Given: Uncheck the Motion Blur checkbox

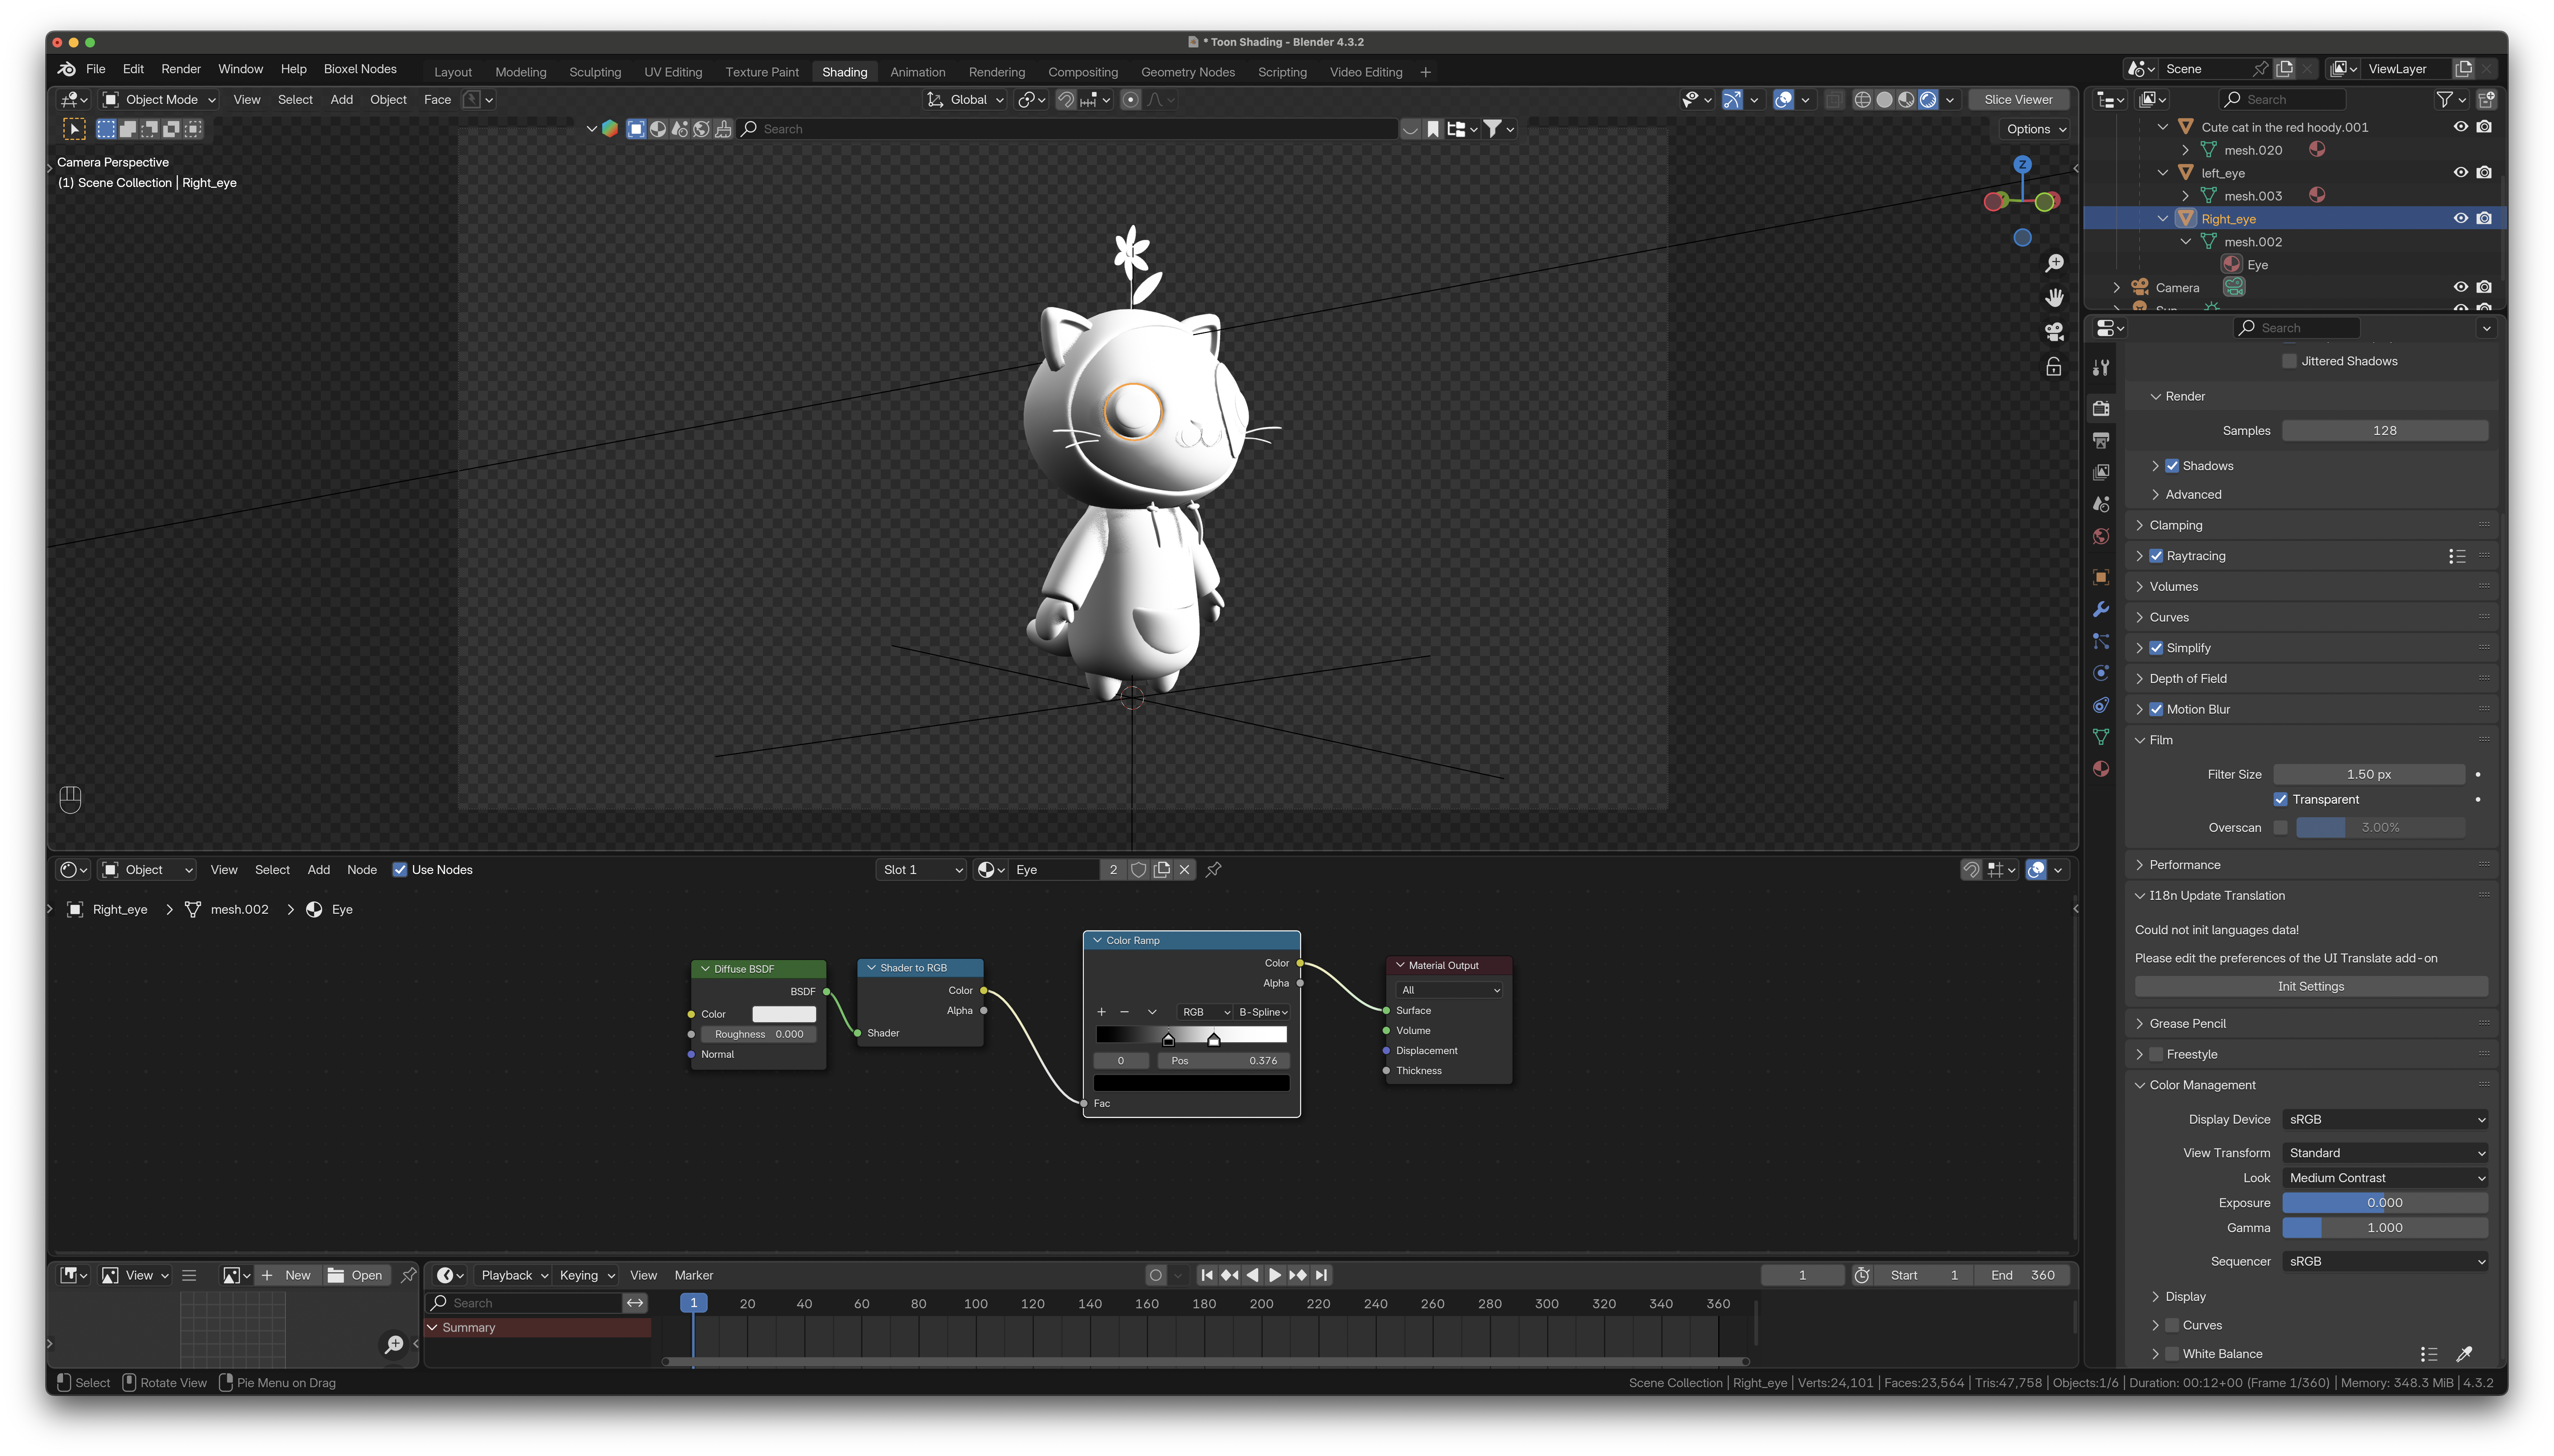Looking at the screenshot, I should 2156,709.
